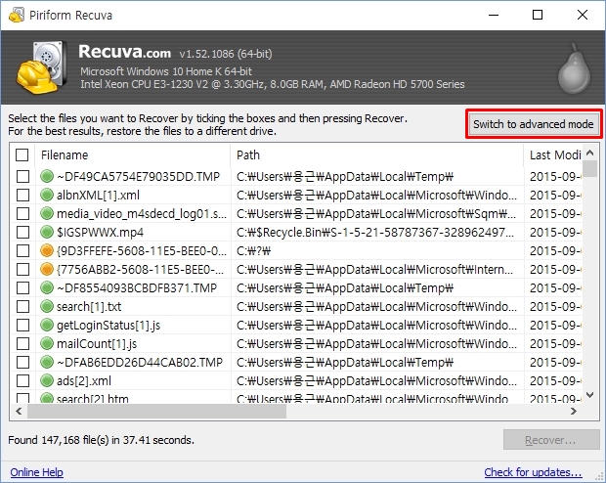Screen dimensions: 606x483
Task: Tick the checkbox for ~DF49CA5754E79035DD.TMP
Action: (22, 176)
